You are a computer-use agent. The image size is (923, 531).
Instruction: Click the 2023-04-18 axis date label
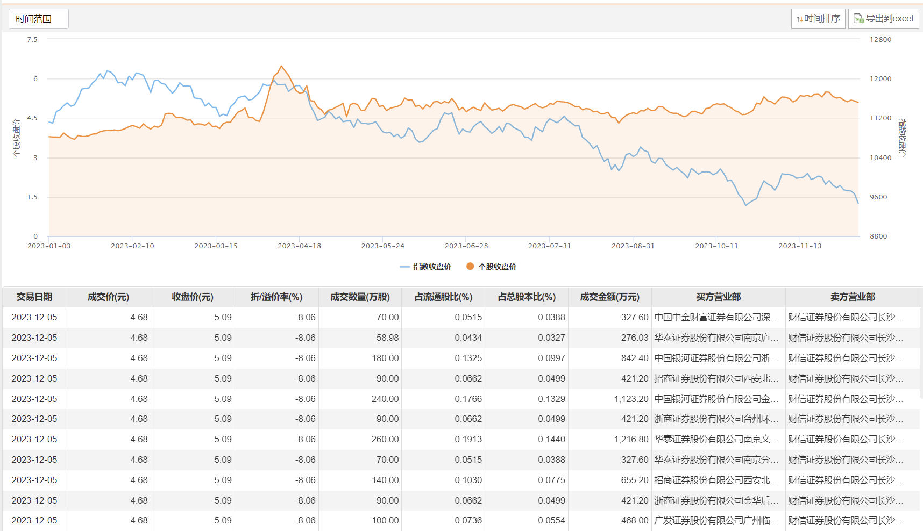click(299, 246)
